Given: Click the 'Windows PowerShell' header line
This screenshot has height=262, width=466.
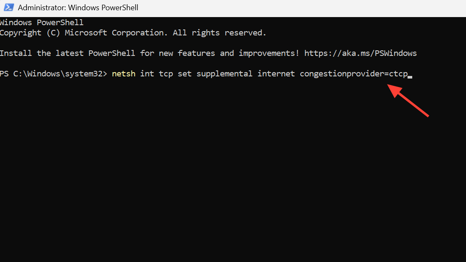Looking at the screenshot, I should [x=42, y=23].
